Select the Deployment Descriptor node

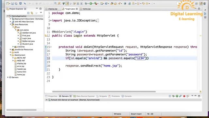pos(28,19)
